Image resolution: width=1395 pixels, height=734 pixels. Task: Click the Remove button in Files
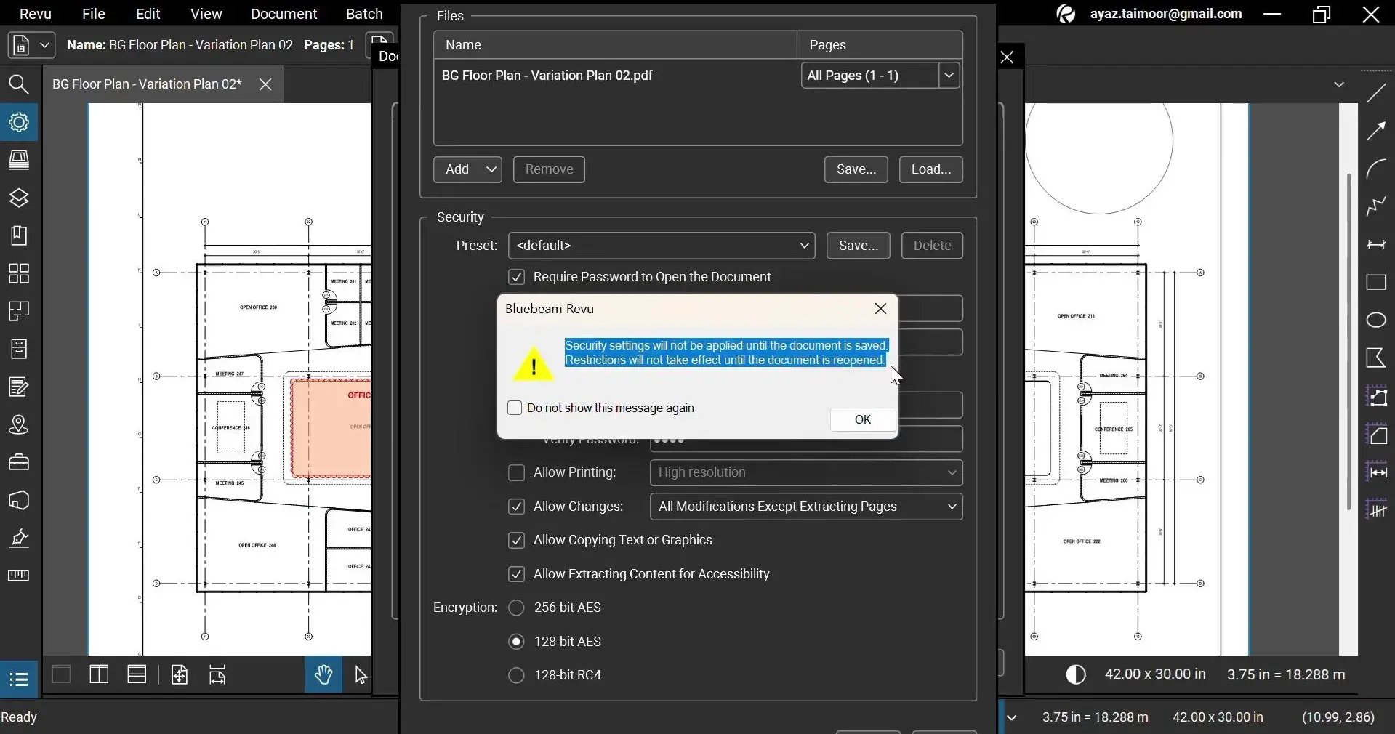click(x=549, y=169)
